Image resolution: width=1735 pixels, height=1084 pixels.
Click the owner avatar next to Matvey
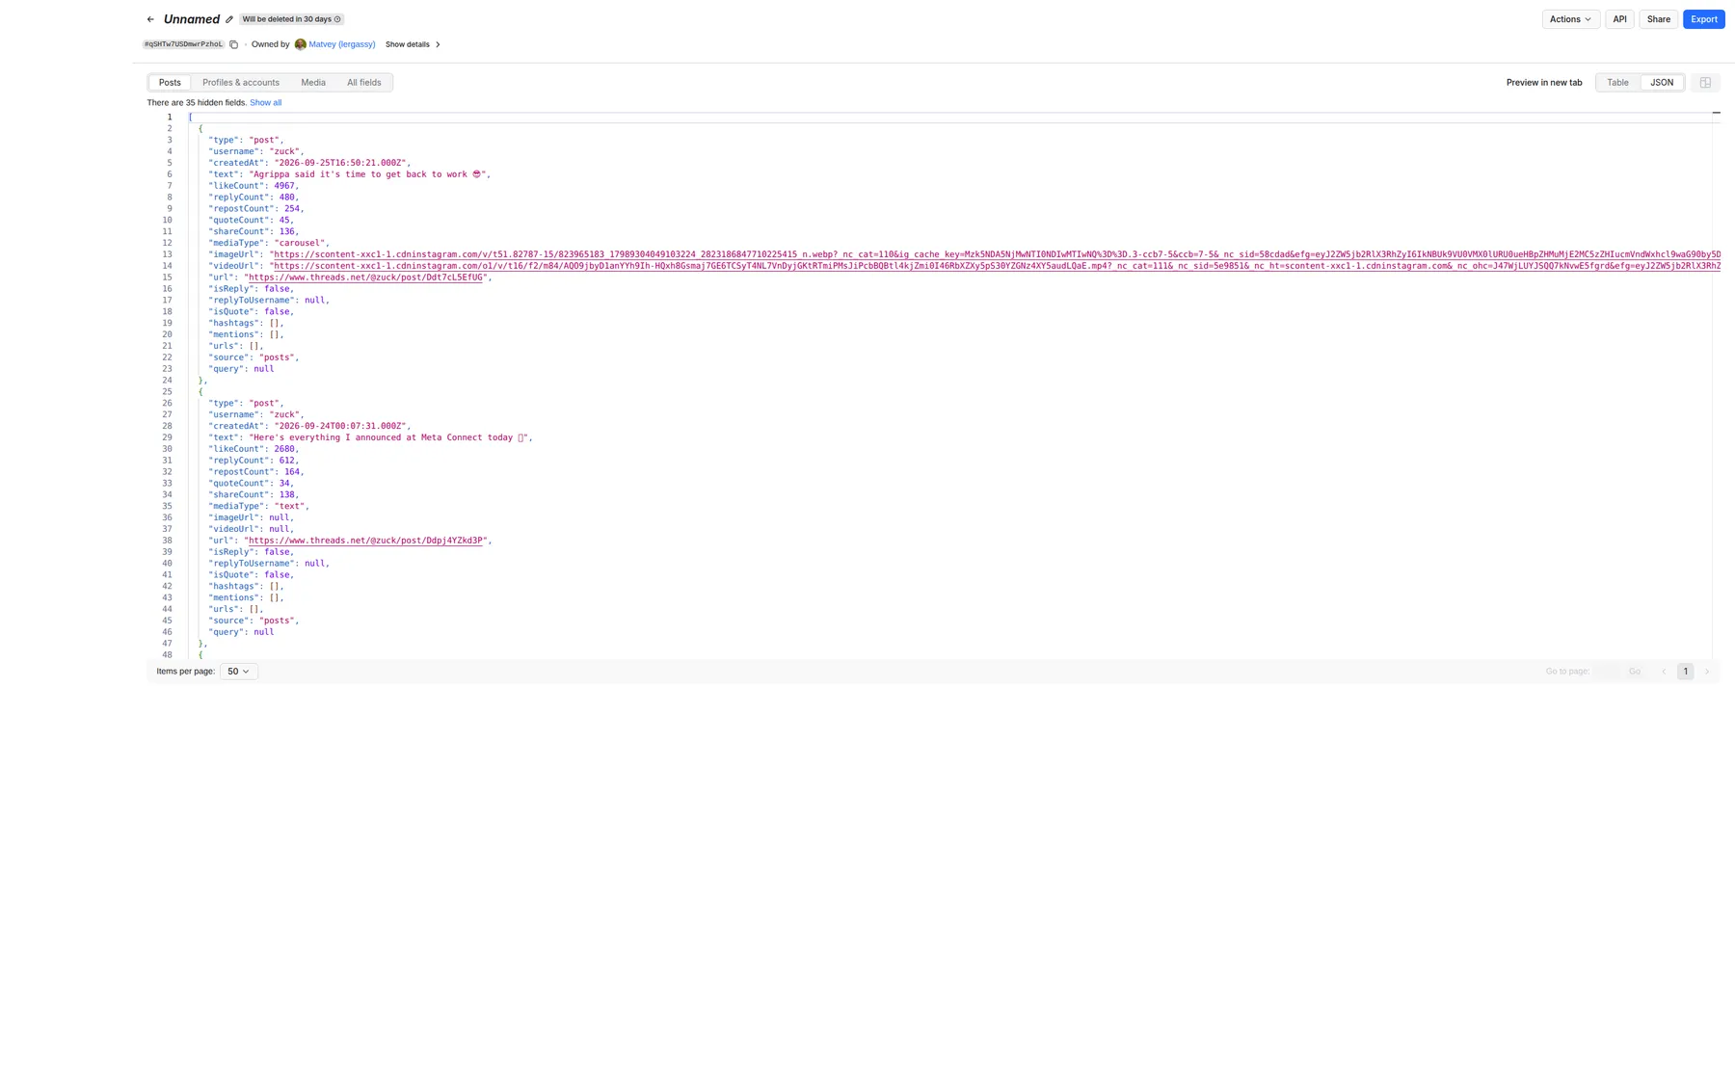click(x=301, y=44)
